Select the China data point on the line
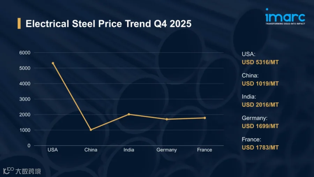This screenshot has height=177, width=314. coord(91,130)
